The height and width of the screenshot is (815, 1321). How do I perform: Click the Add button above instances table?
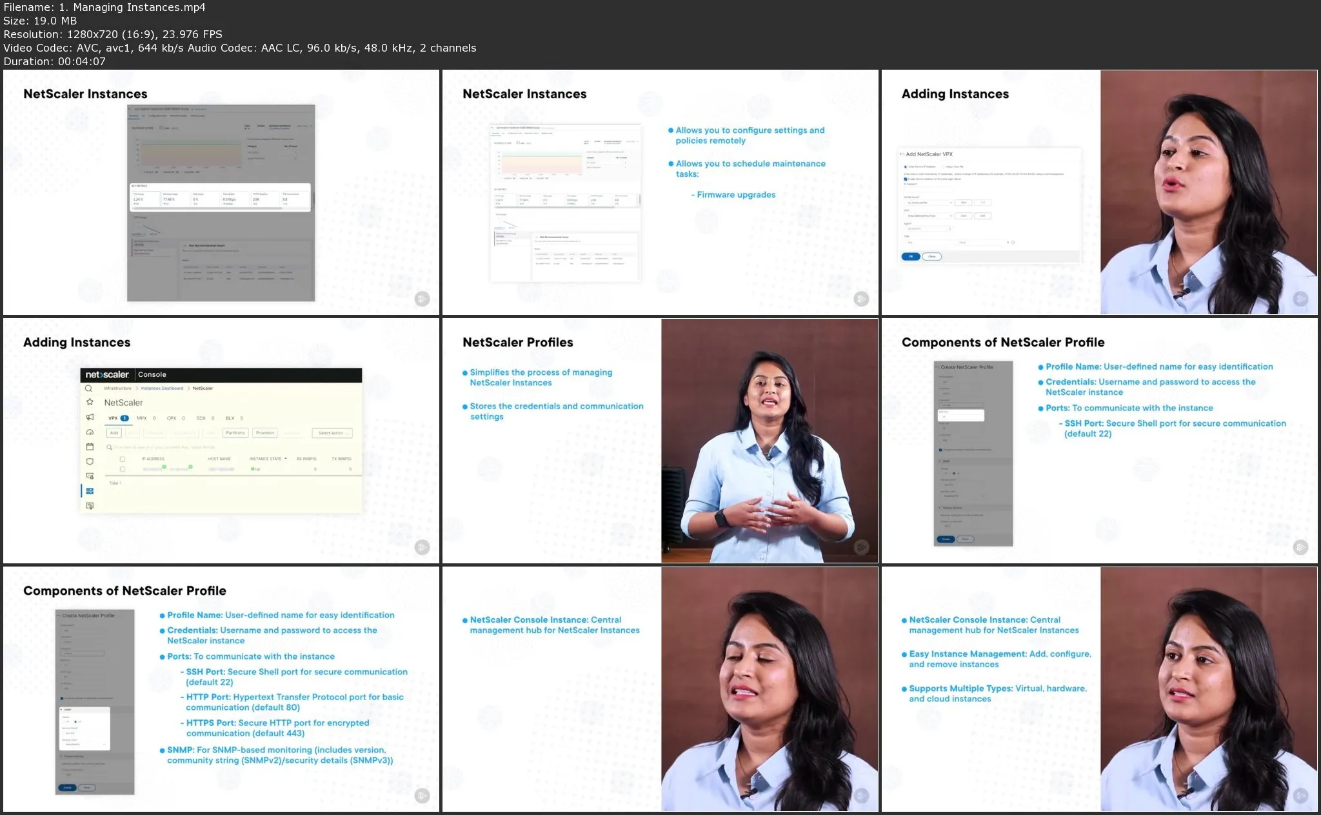tap(114, 433)
